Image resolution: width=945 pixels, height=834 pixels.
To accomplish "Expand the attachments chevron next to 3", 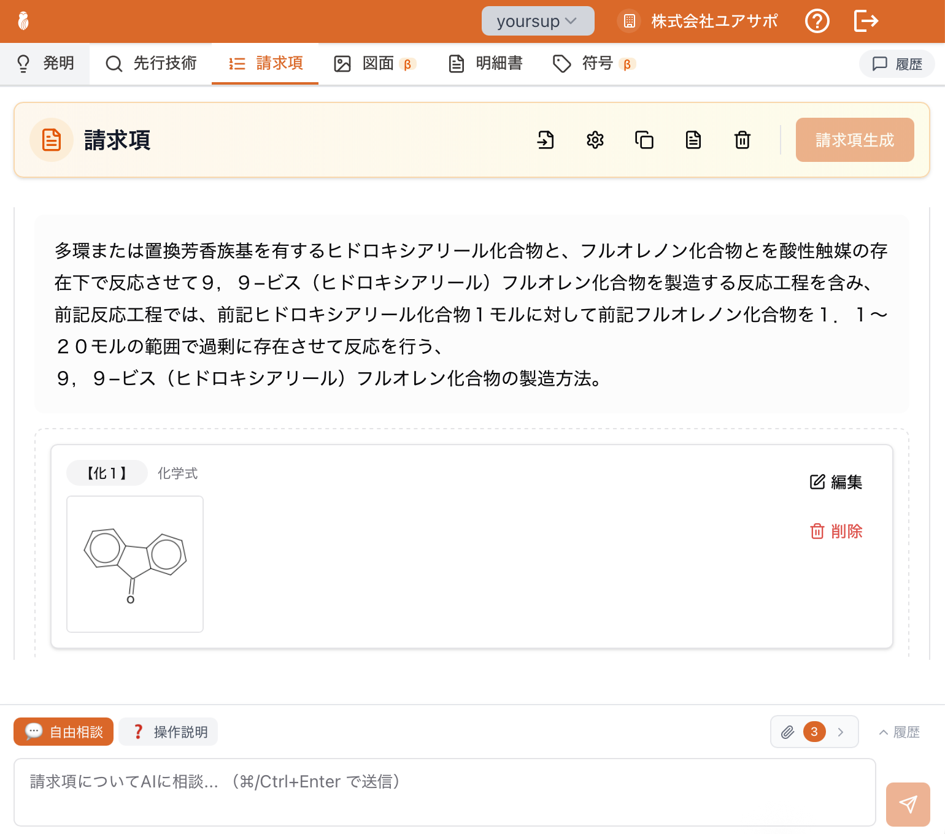I will click(x=841, y=732).
